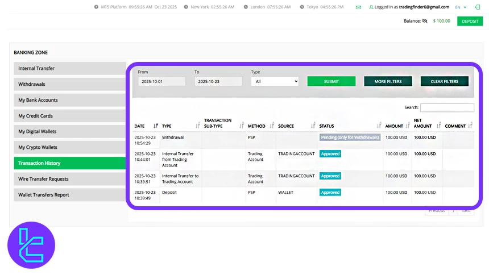Click Approved badge in Internal Transfer from Trading Account row
489x275 pixels.
[330, 154]
